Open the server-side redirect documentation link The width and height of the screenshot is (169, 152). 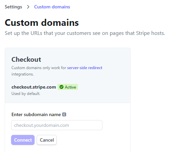[85, 68]
